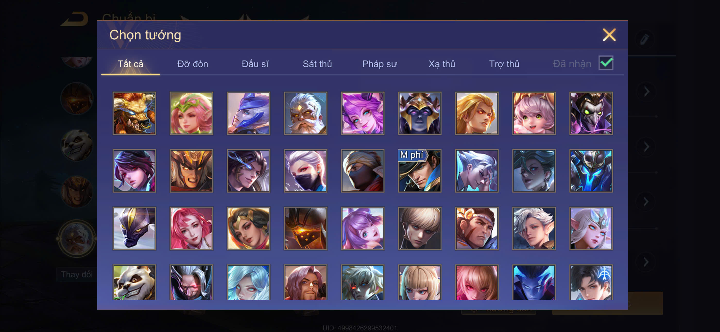
Task: Toggle the Đã nhận checkbox
Action: click(606, 63)
